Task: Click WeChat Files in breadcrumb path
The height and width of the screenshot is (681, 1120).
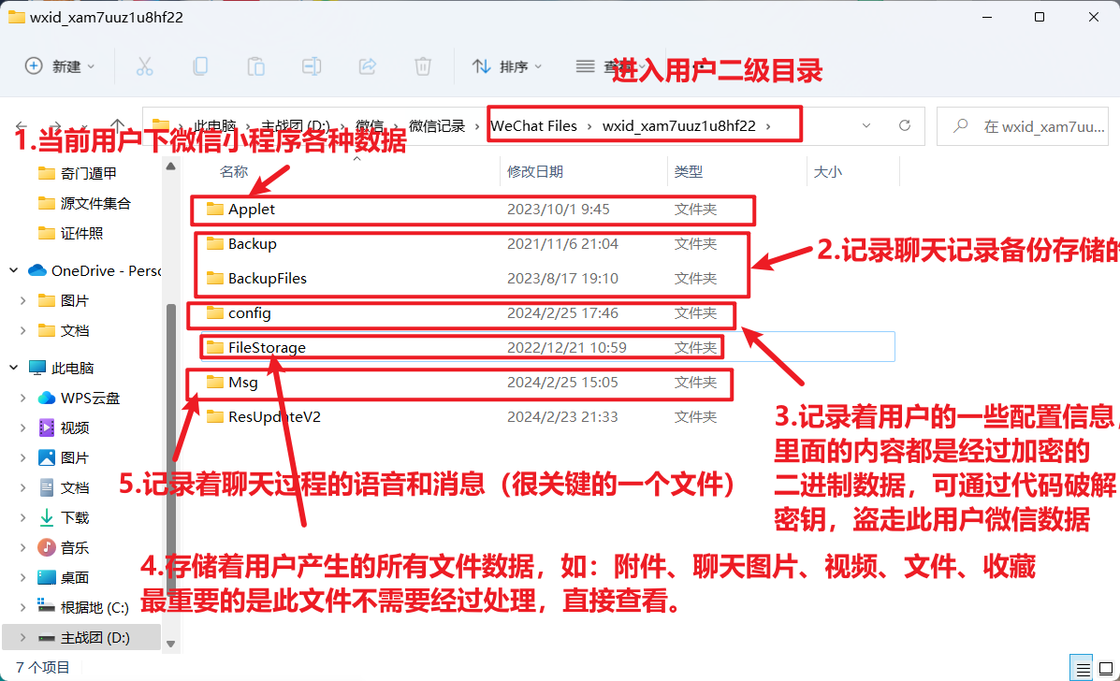Action: [x=533, y=125]
